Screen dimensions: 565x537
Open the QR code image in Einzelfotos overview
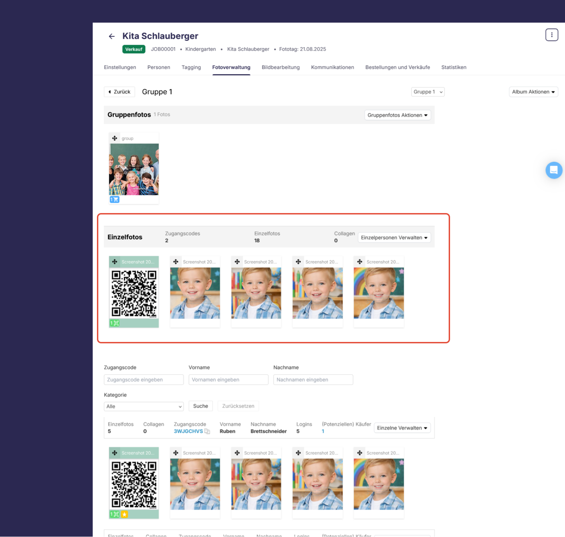[134, 293]
